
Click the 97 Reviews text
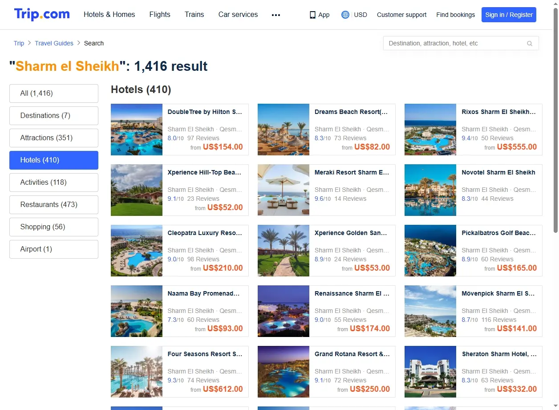tap(203, 138)
